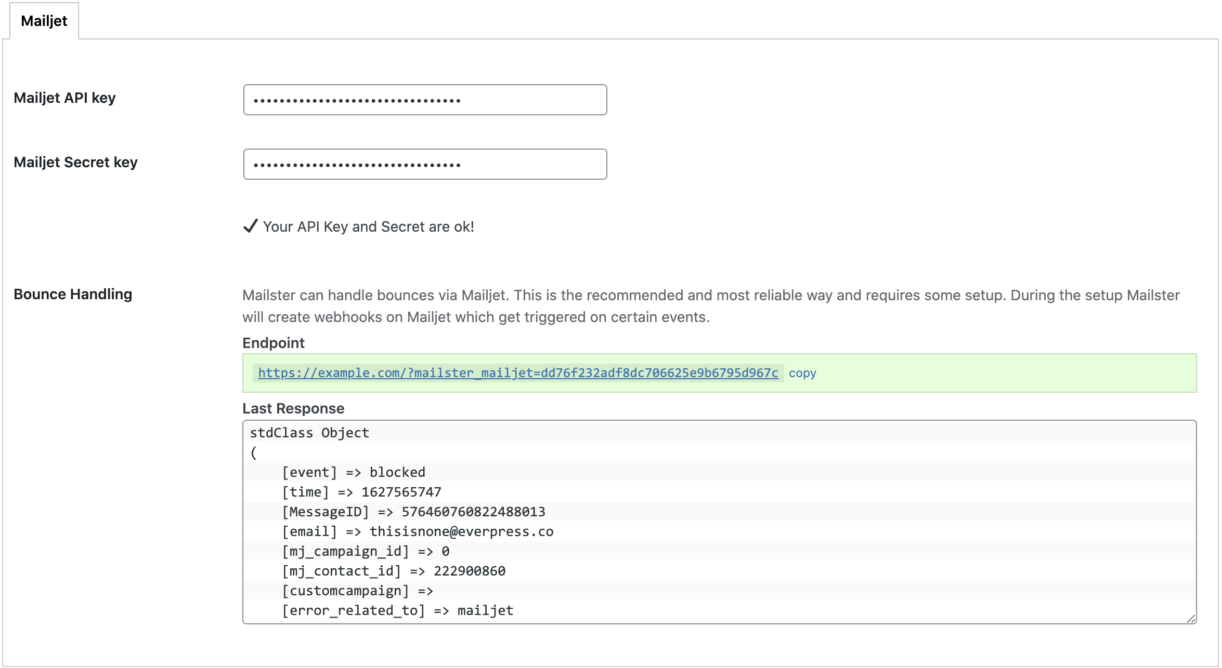Click the "thisisnone@everpress.co" email line
Viewport: 1222px width, 668px height.
tap(418, 531)
